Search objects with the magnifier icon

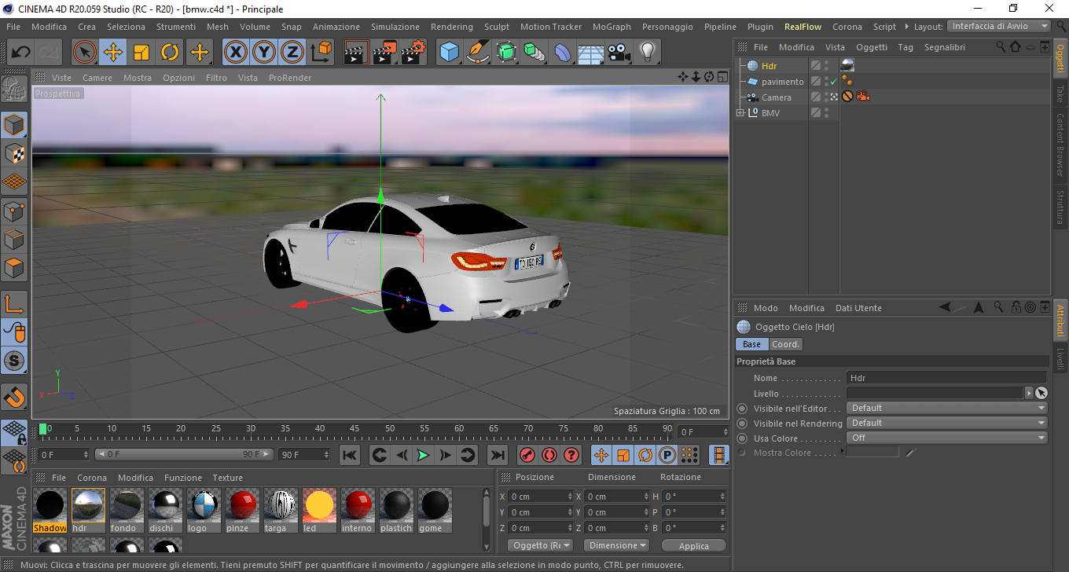click(x=1001, y=47)
